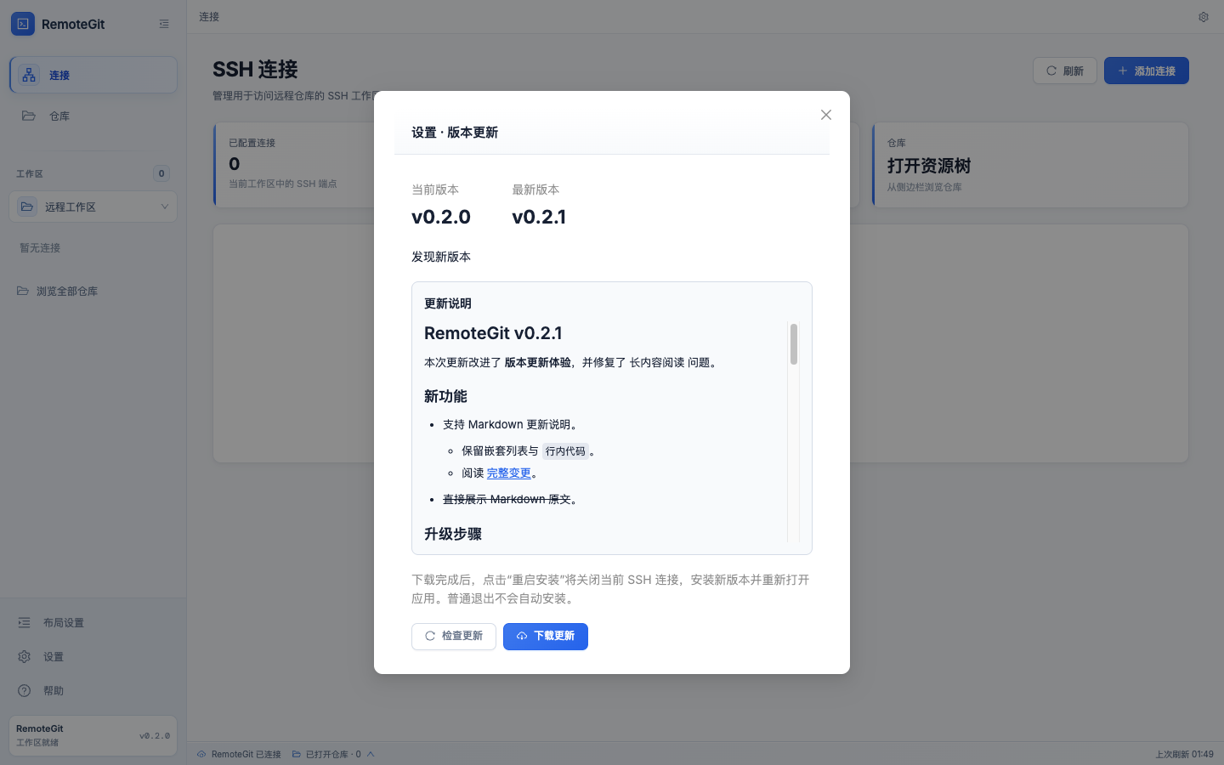Click the cloud icon before RemoteGit 已连接
The width and height of the screenshot is (1224, 765).
(x=201, y=754)
